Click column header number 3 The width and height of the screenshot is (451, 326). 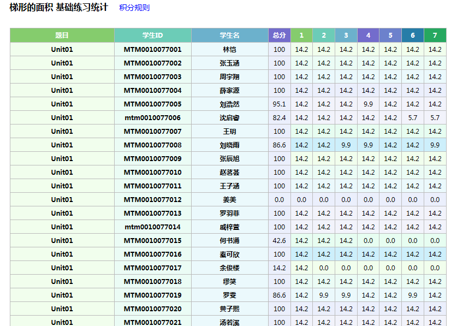point(346,35)
